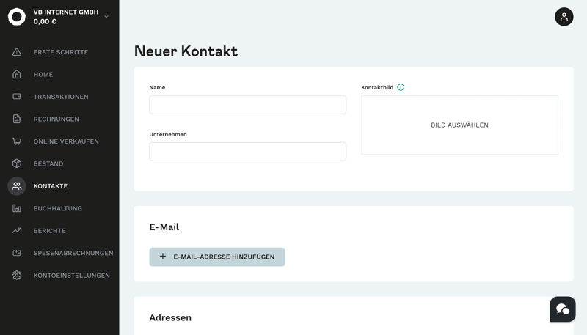
Task: Click the house icon for Home
Action: (17, 74)
